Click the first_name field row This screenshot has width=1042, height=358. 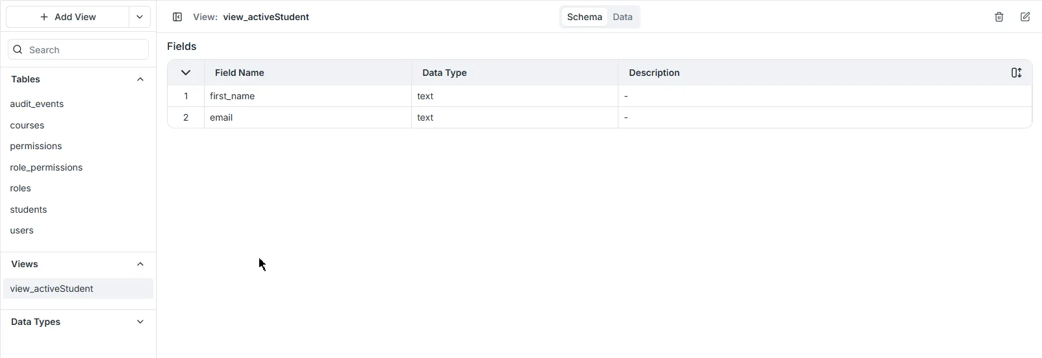[x=233, y=96]
